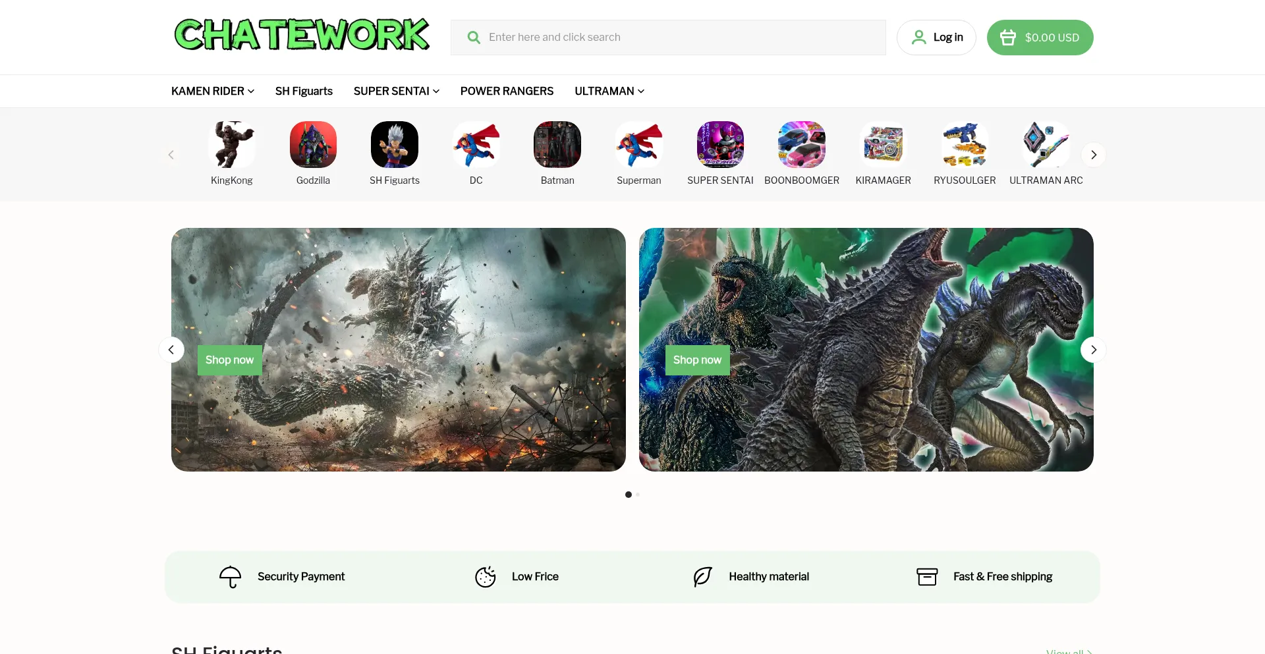Go to next banner slide

pyautogui.click(x=1094, y=350)
